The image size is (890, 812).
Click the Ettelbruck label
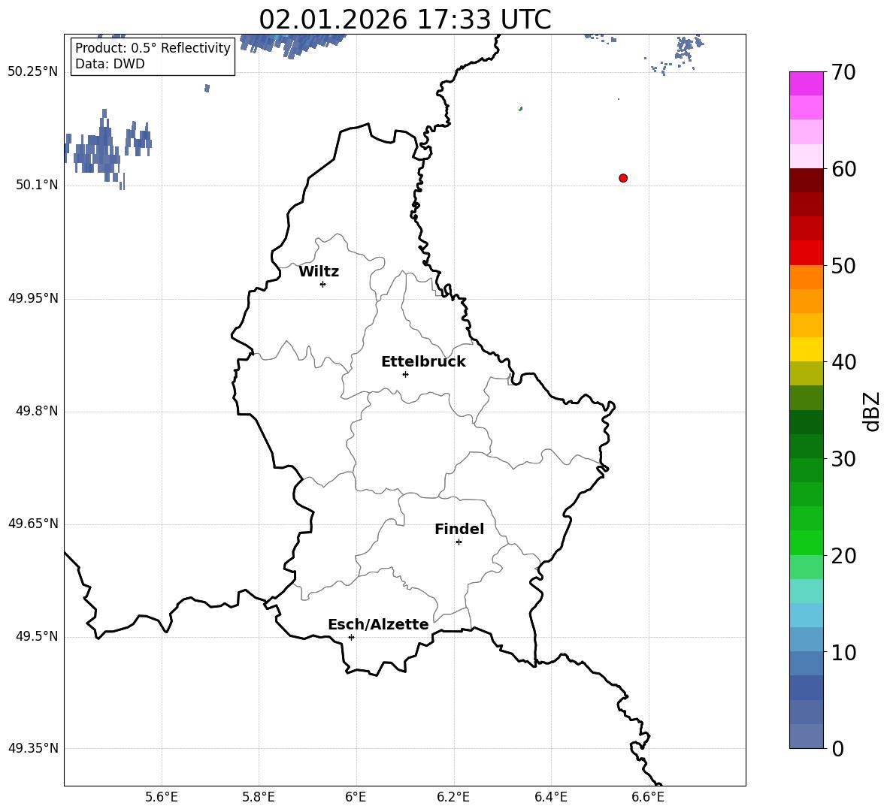pos(423,362)
